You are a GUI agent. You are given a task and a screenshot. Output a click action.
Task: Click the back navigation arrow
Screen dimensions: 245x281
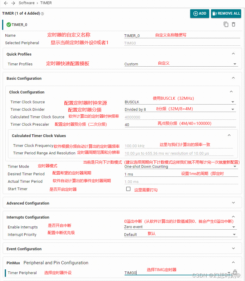pyautogui.click(x=6, y=3)
